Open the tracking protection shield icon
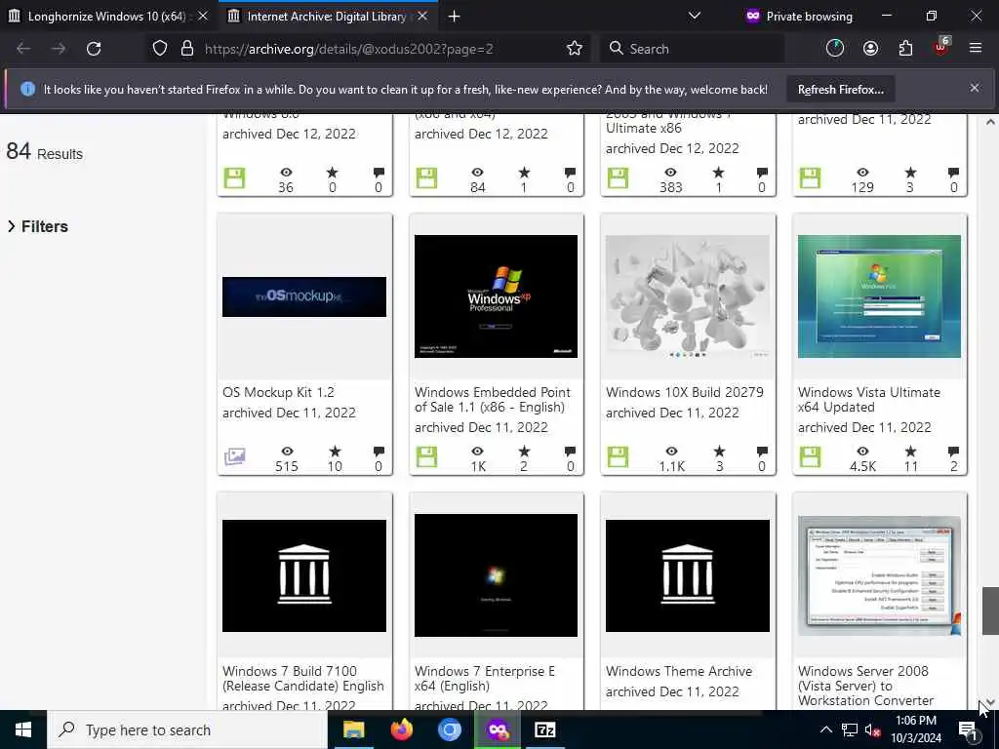 [x=160, y=49]
